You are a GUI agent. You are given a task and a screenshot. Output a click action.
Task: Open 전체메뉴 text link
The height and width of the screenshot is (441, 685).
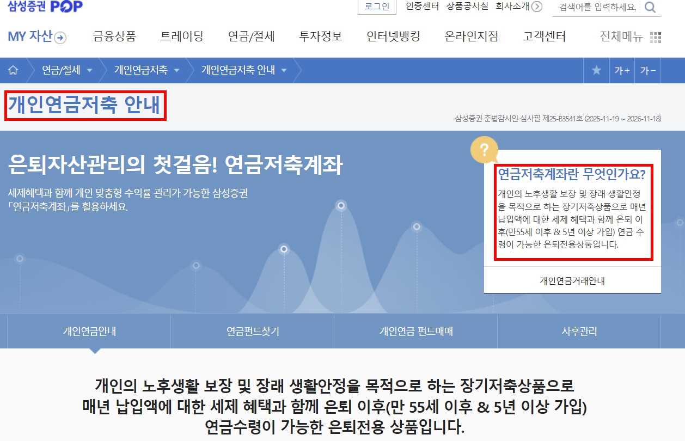click(x=621, y=36)
